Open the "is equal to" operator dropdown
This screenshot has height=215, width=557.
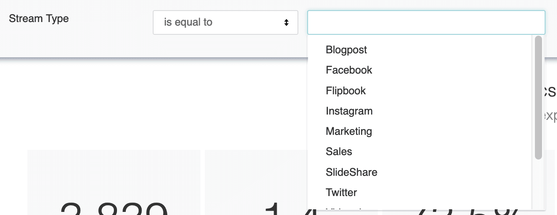tap(225, 22)
